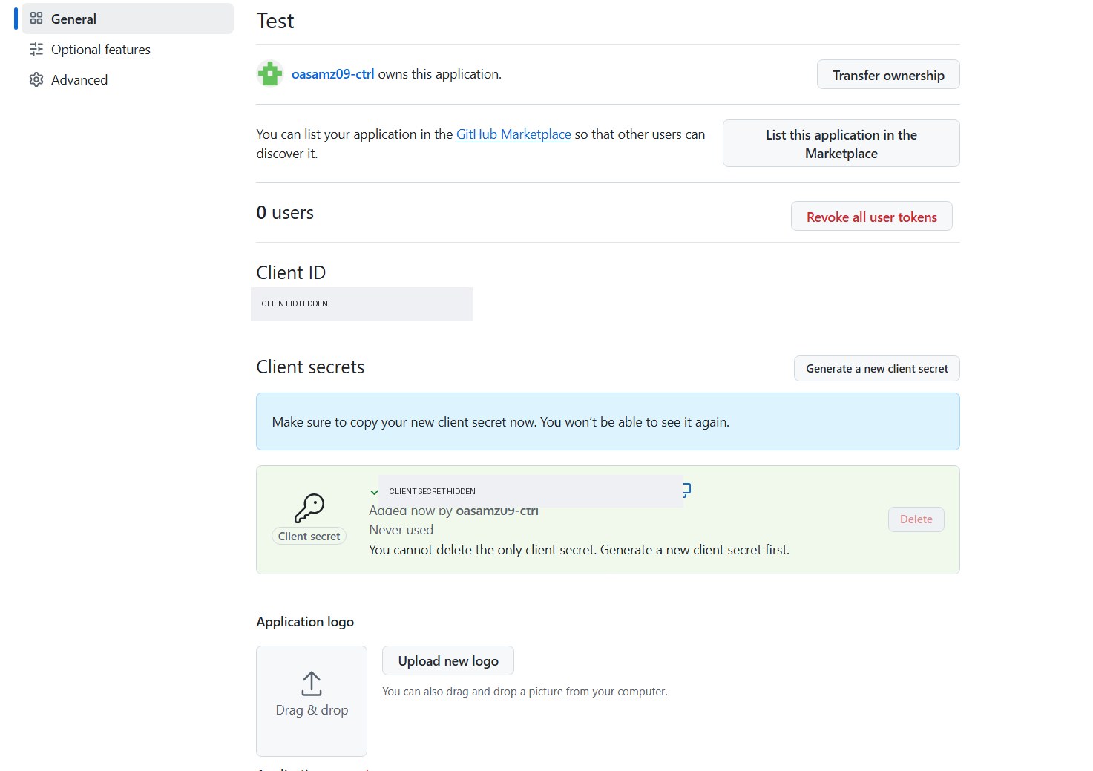Click the Drag & drop logo area
Image resolution: width=1093 pixels, height=771 pixels.
(x=312, y=701)
